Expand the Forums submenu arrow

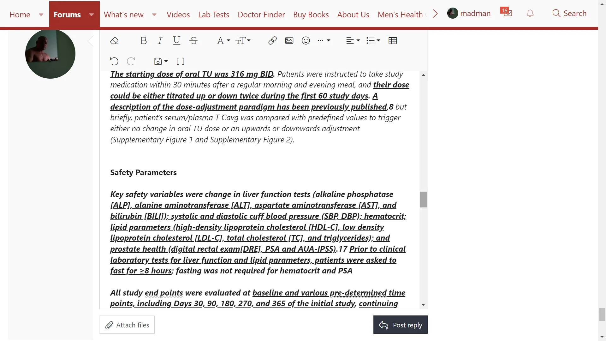point(92,15)
